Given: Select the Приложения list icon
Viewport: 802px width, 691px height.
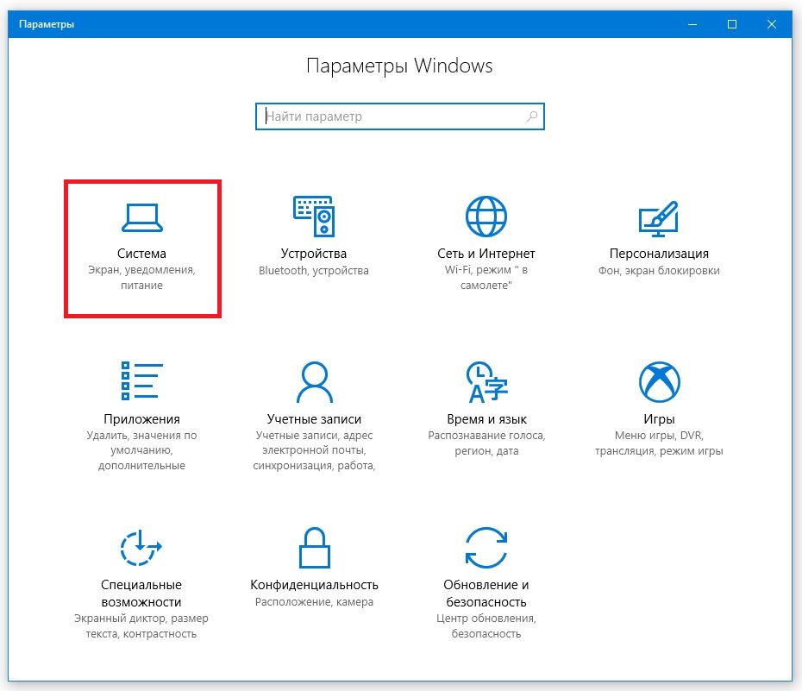Looking at the screenshot, I should 142,381.
